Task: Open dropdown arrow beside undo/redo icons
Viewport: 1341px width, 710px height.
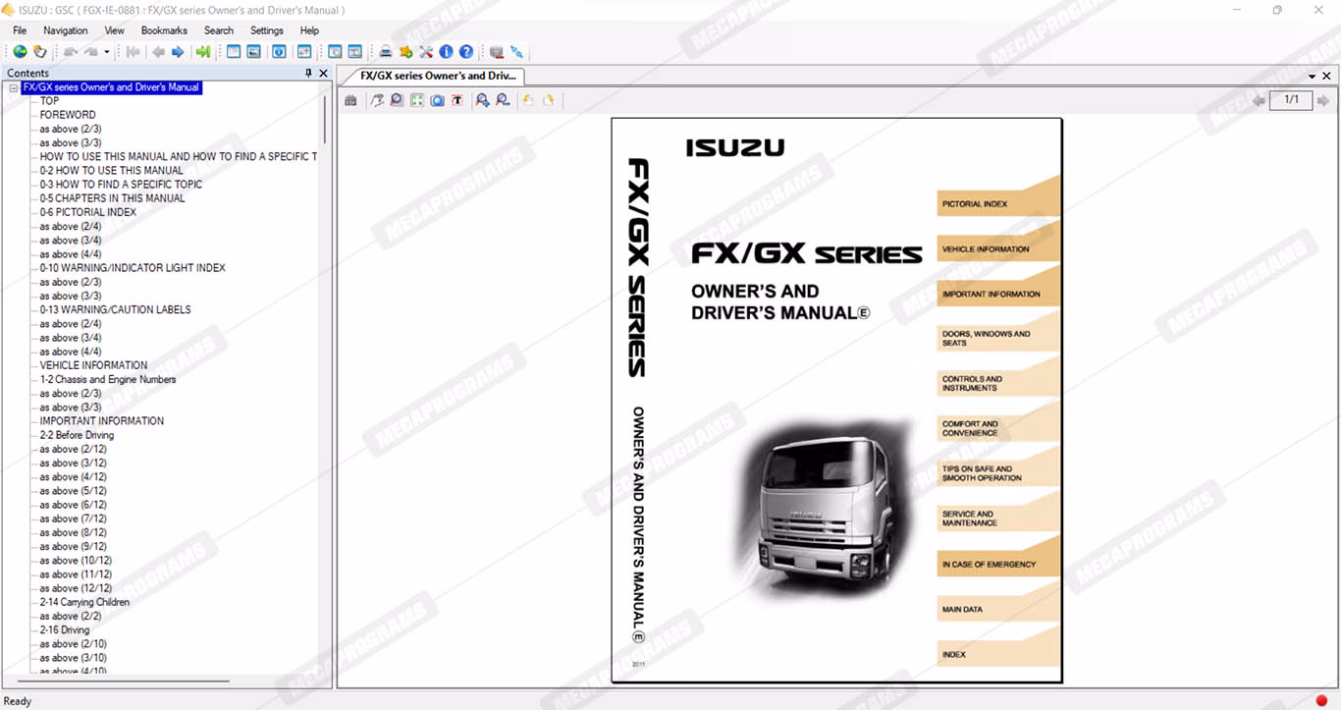Action: click(x=107, y=52)
